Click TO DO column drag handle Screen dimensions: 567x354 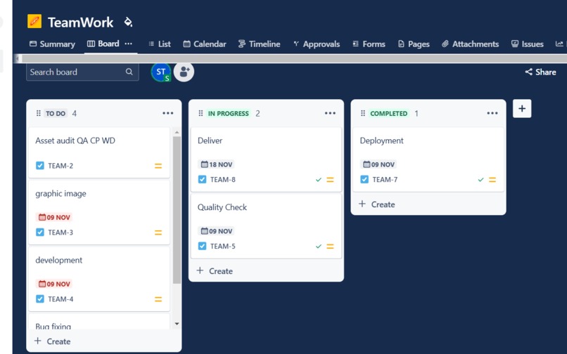(38, 113)
